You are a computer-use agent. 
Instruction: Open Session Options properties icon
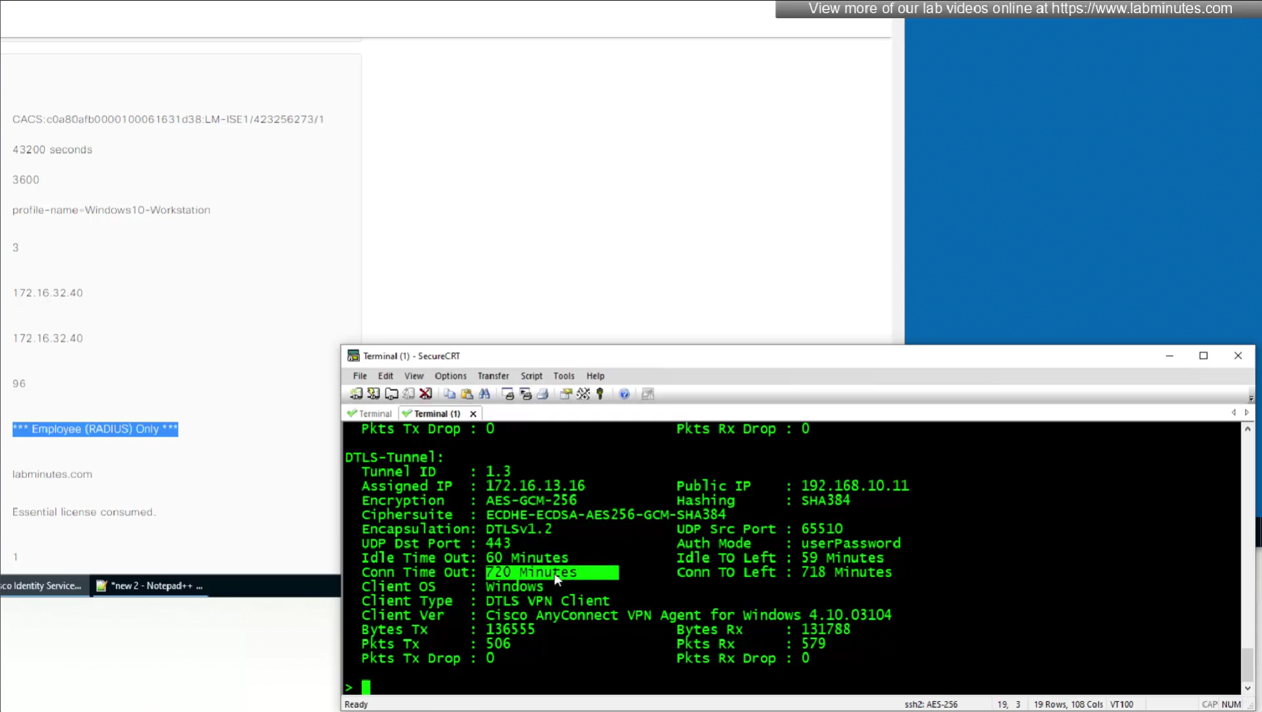click(x=565, y=394)
